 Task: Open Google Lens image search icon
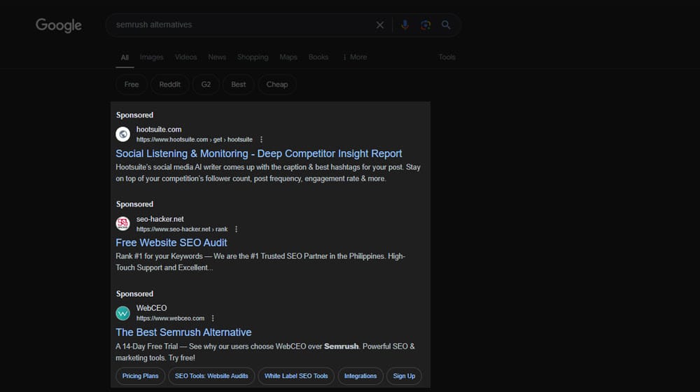[x=426, y=25]
